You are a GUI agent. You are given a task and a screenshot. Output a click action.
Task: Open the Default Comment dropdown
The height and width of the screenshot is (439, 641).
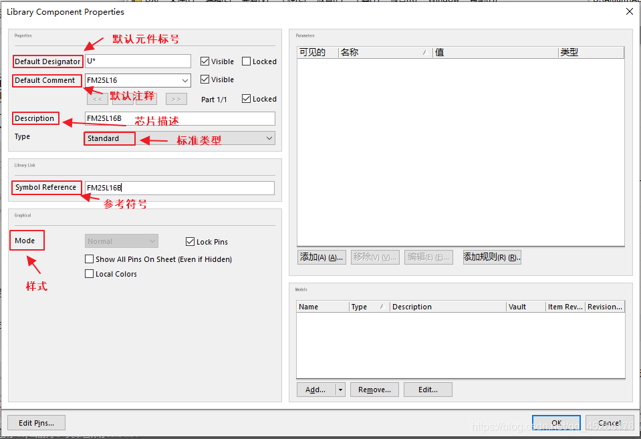pyautogui.click(x=184, y=81)
